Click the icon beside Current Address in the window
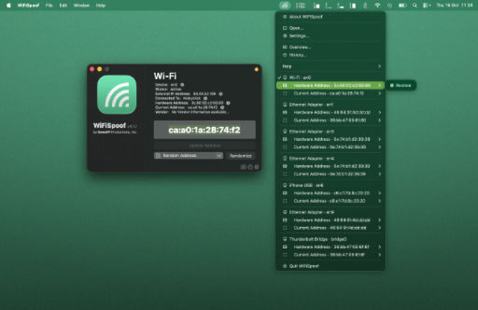Viewport: 478px width, 310px height. 223,108
